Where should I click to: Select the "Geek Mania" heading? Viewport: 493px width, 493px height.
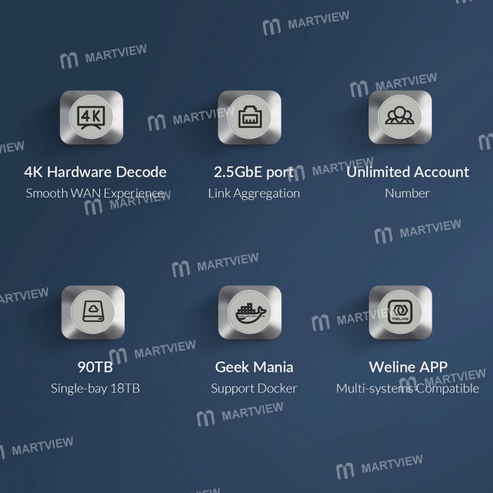254,367
